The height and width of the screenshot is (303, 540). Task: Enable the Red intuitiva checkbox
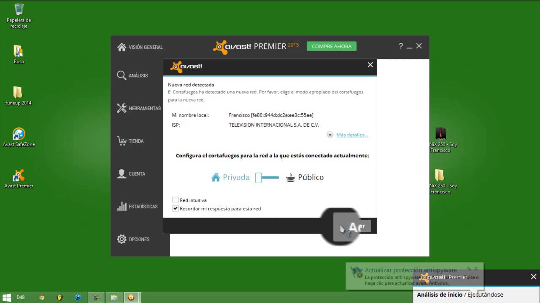click(x=175, y=200)
